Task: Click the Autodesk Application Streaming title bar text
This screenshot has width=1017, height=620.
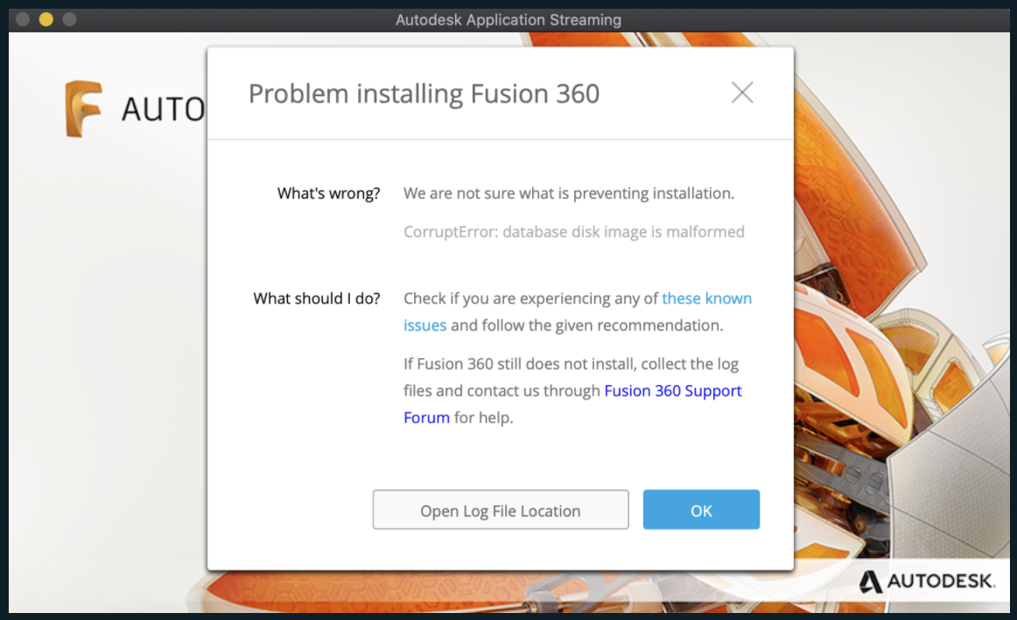Action: coord(508,19)
